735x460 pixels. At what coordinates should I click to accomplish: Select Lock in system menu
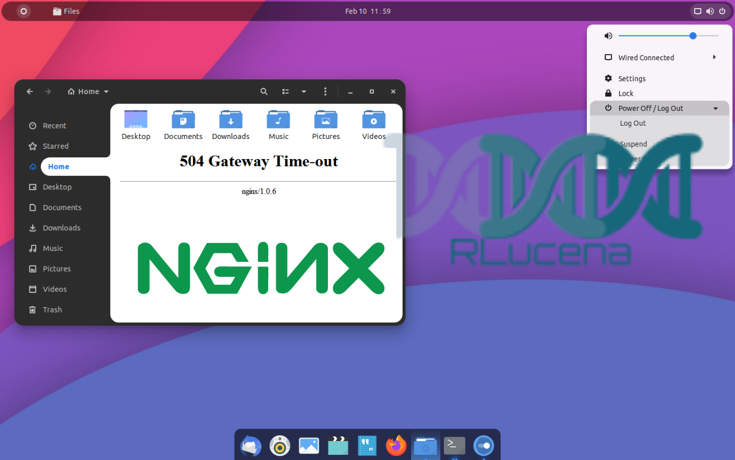(x=659, y=93)
